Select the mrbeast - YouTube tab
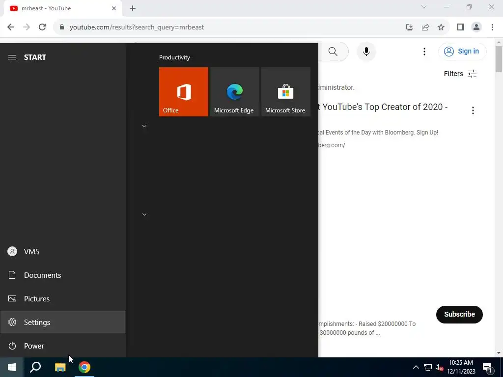Image resolution: width=503 pixels, height=377 pixels. click(63, 8)
